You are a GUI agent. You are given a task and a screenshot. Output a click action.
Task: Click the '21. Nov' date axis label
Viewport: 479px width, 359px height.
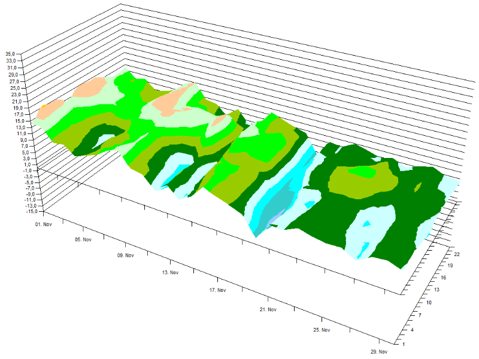268,309
